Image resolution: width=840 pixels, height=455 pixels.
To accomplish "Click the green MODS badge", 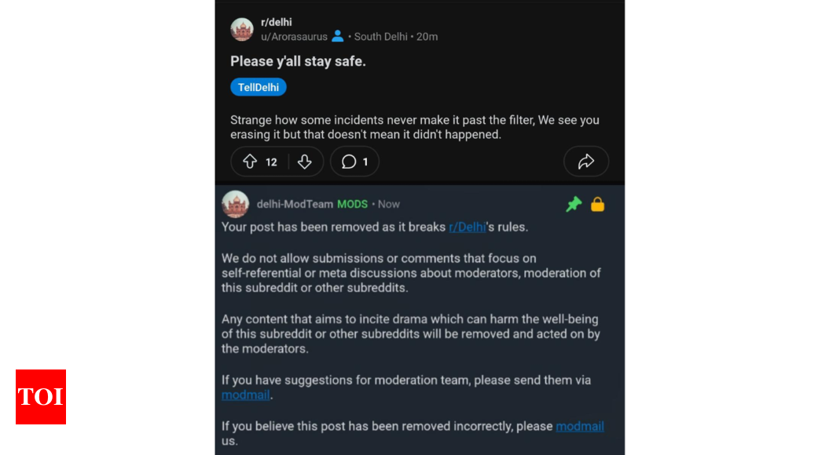I will point(352,204).
